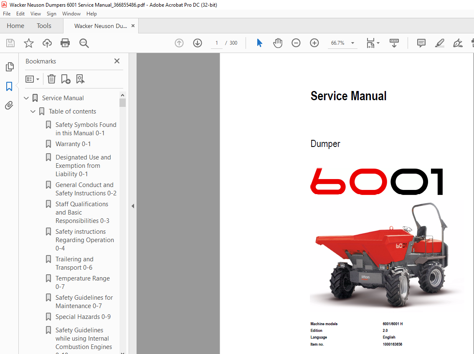
Task: Close the Wacker Neuson document tab
Action: point(133,26)
